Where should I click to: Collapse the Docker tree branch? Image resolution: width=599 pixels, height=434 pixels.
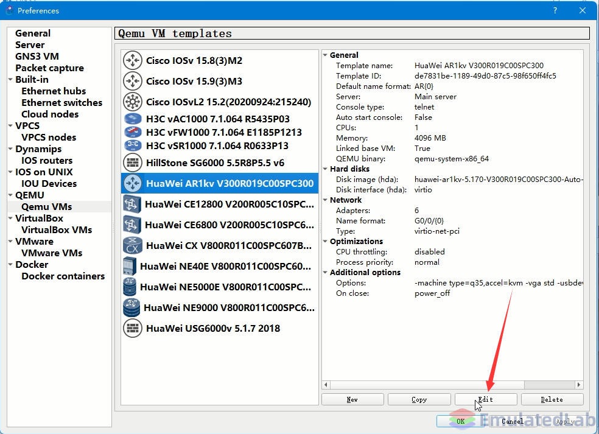pyautogui.click(x=11, y=264)
